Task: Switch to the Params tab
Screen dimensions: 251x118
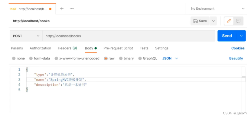Action: click(x=17, y=48)
